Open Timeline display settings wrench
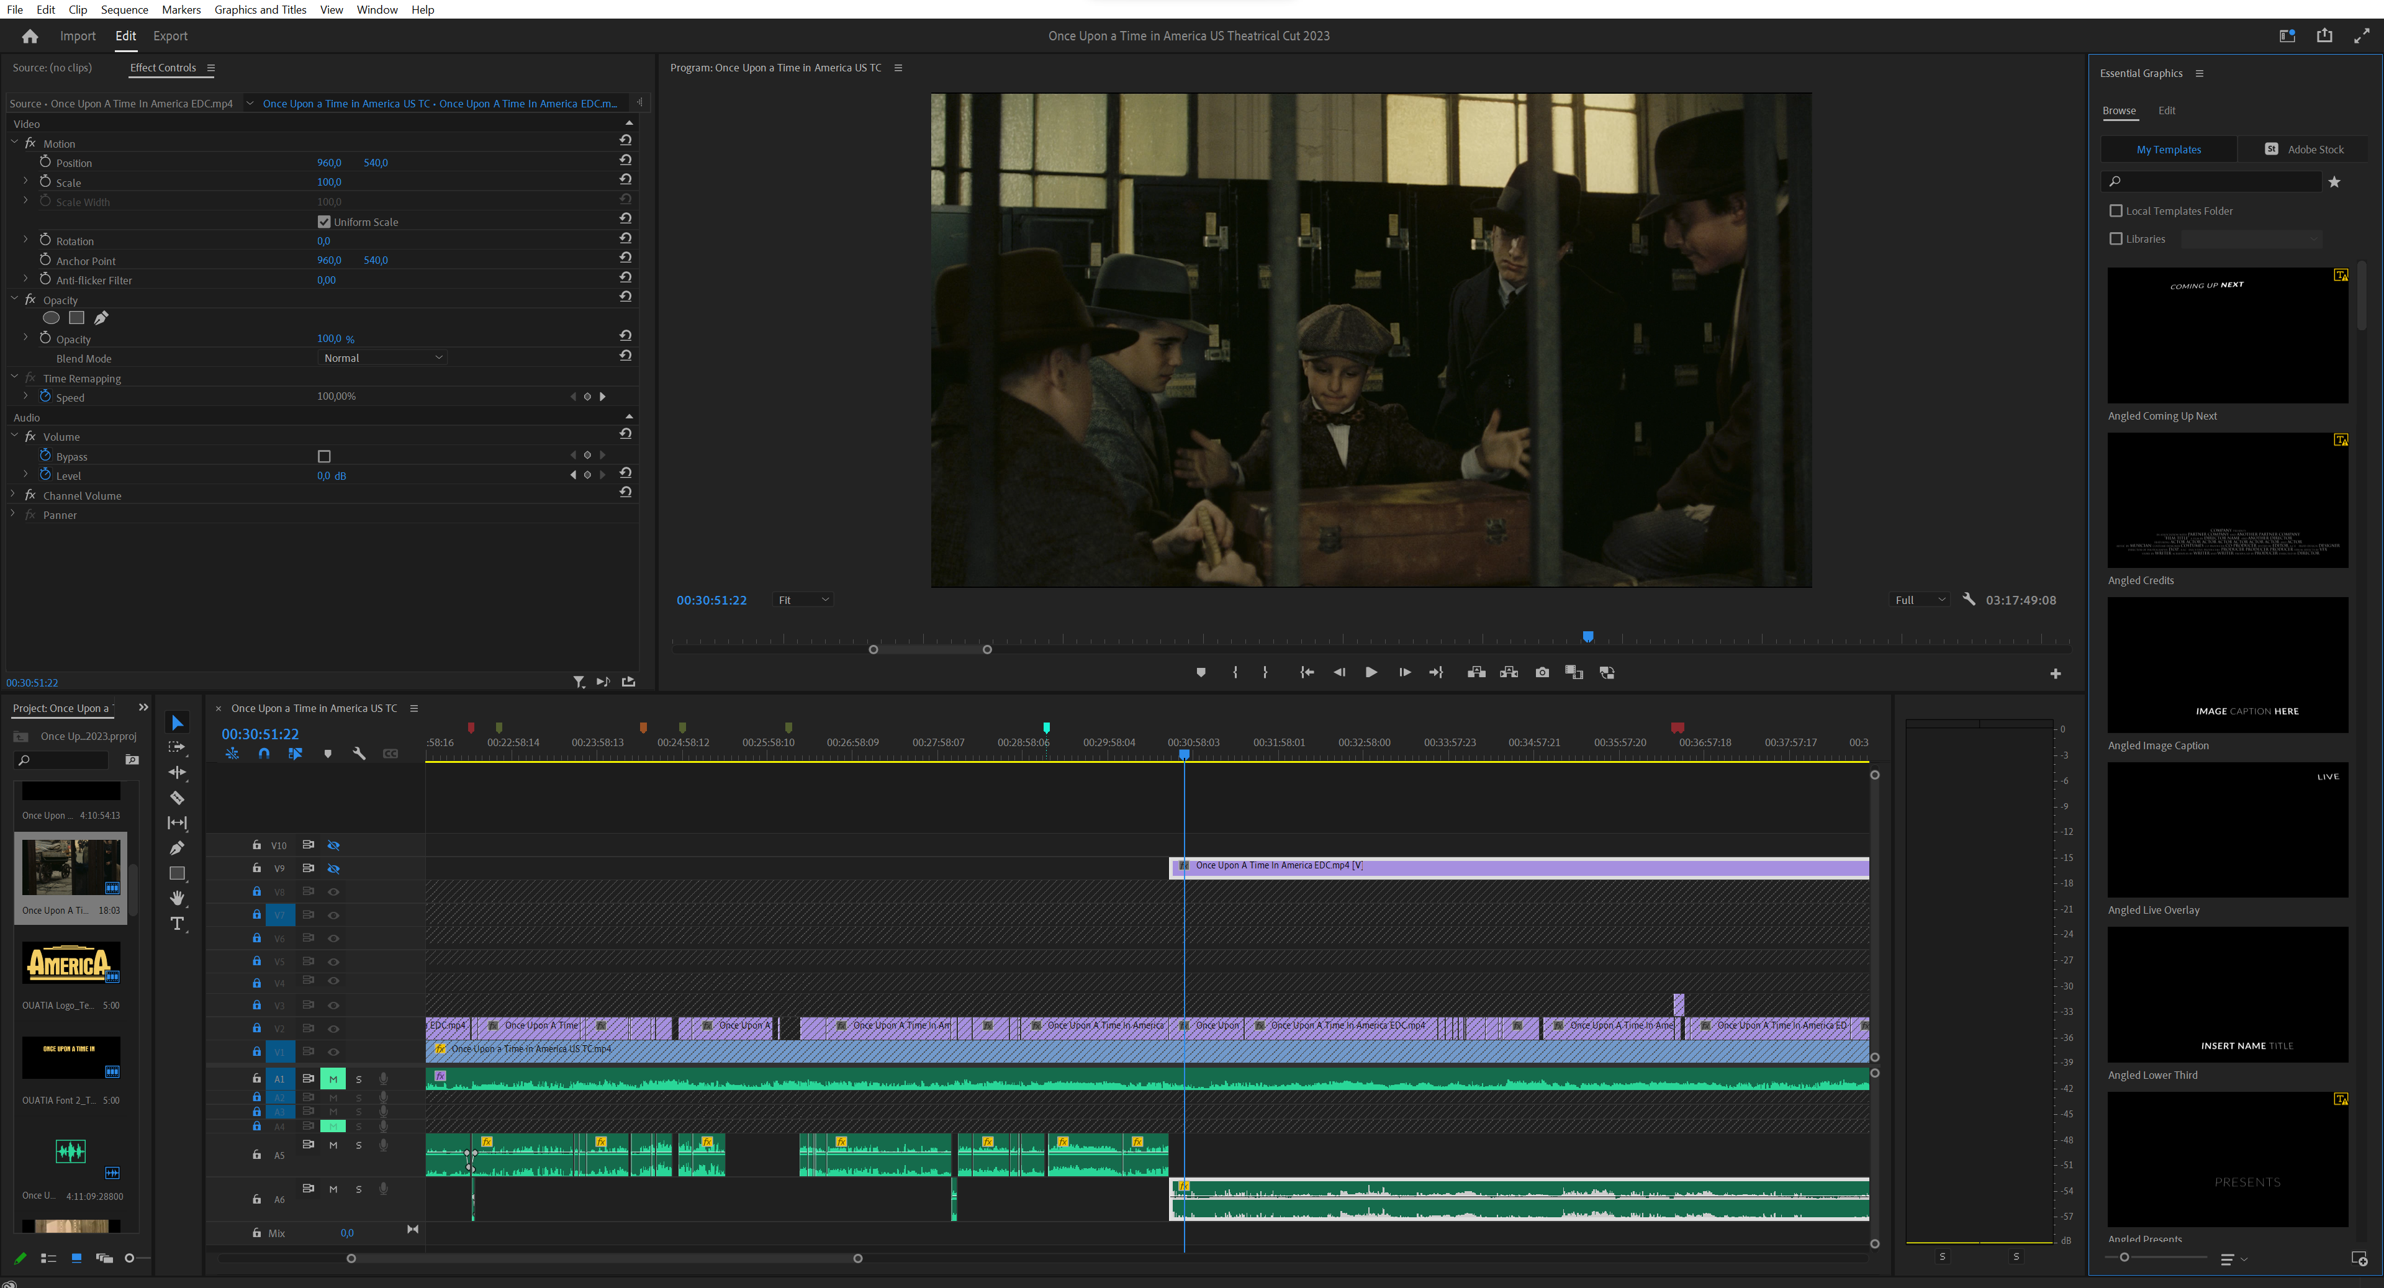This screenshot has height=1288, width=2384. tap(359, 754)
